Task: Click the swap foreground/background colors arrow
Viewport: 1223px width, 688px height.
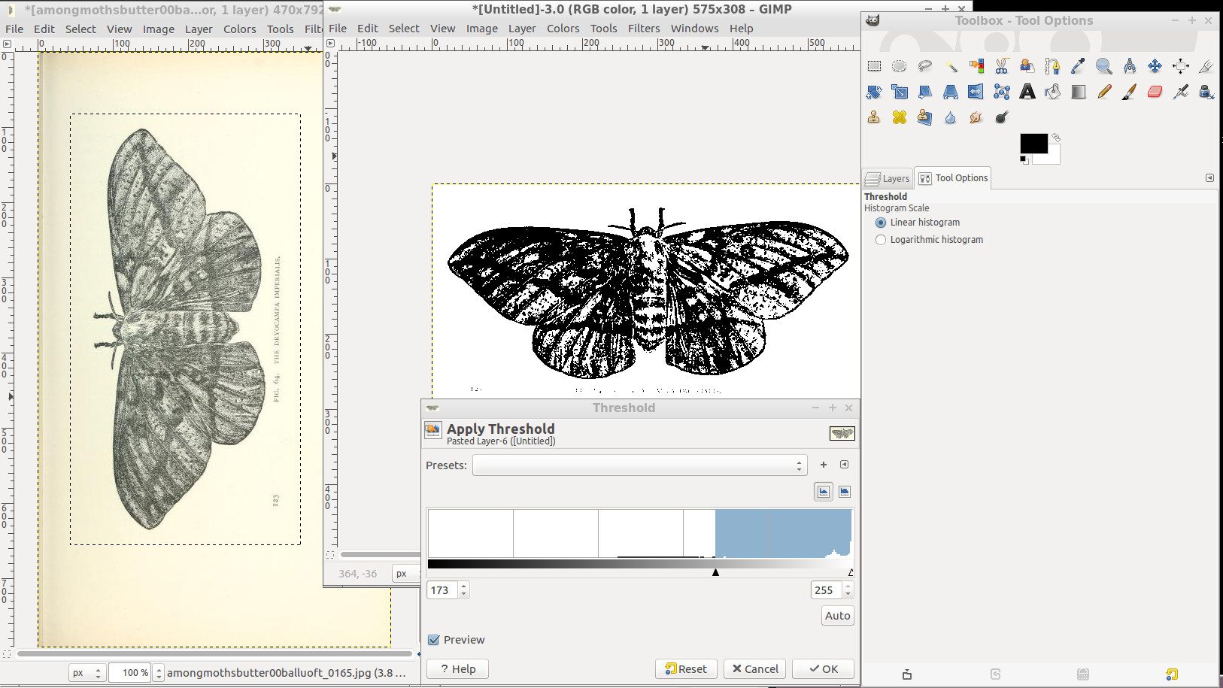Action: [x=1056, y=138]
